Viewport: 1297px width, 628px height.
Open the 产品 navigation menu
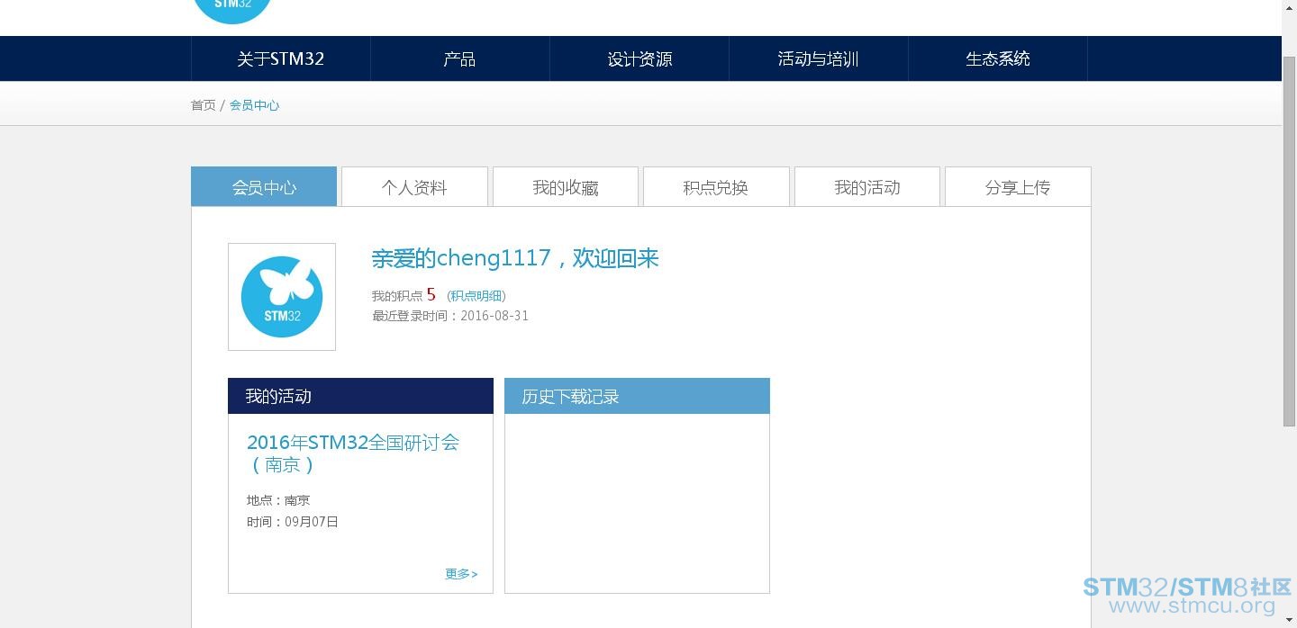[459, 58]
